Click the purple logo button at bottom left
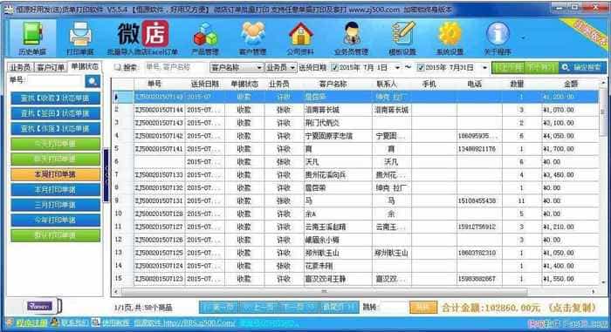Screen dimensions: 611x332 click(x=40, y=306)
